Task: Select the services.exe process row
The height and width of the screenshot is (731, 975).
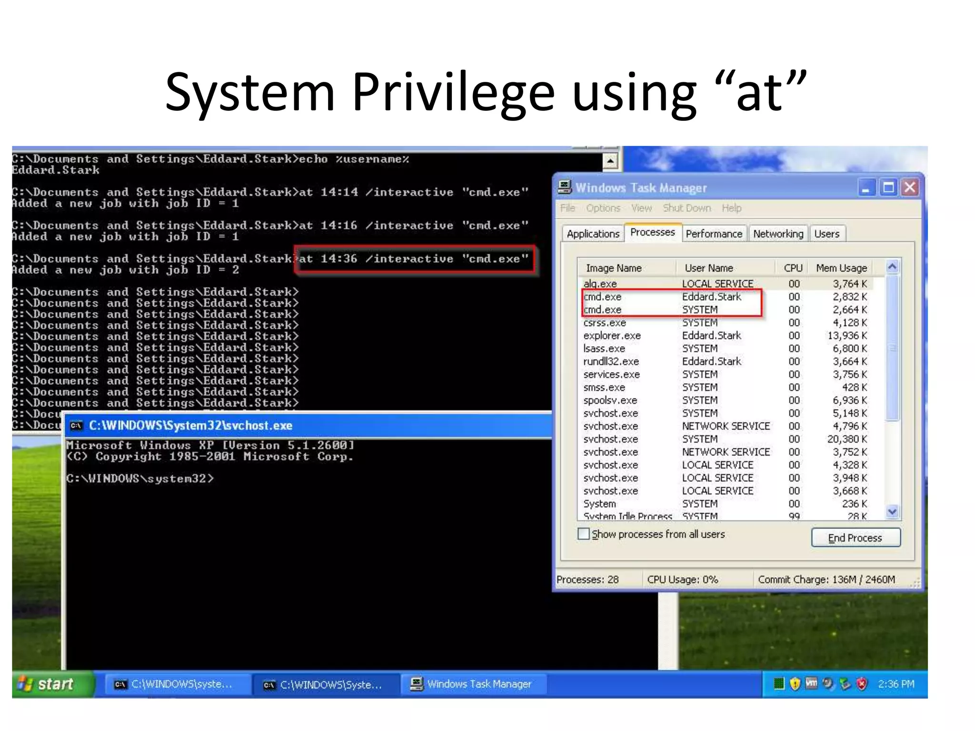Action: coord(727,374)
